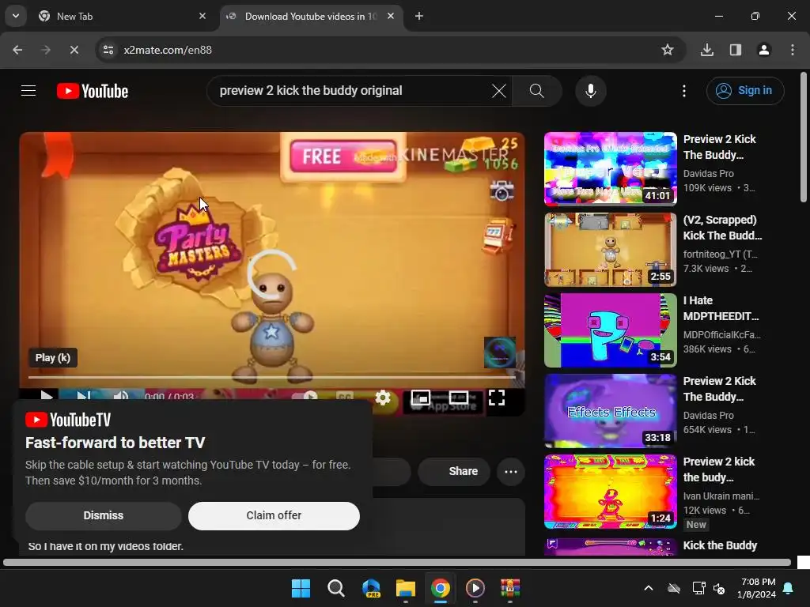Go to YouTube home via the logo
Image resolution: width=810 pixels, height=607 pixels.
point(93,91)
